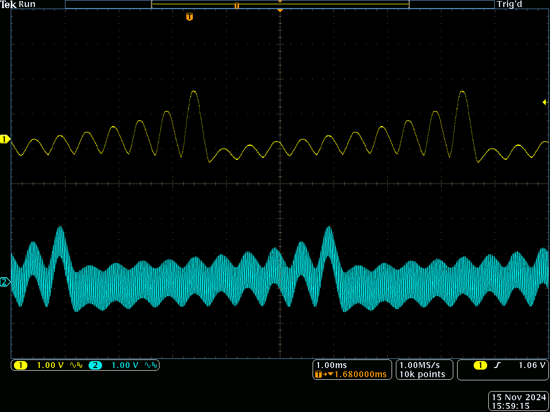Click the Trig'd trigger status label
This screenshot has height=412, width=550.
[x=509, y=4]
